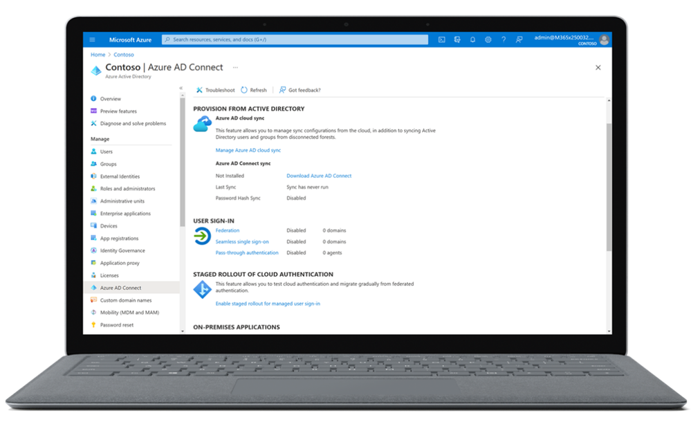691x422 pixels.
Task: Click the App registrations icon
Action: tap(93, 238)
